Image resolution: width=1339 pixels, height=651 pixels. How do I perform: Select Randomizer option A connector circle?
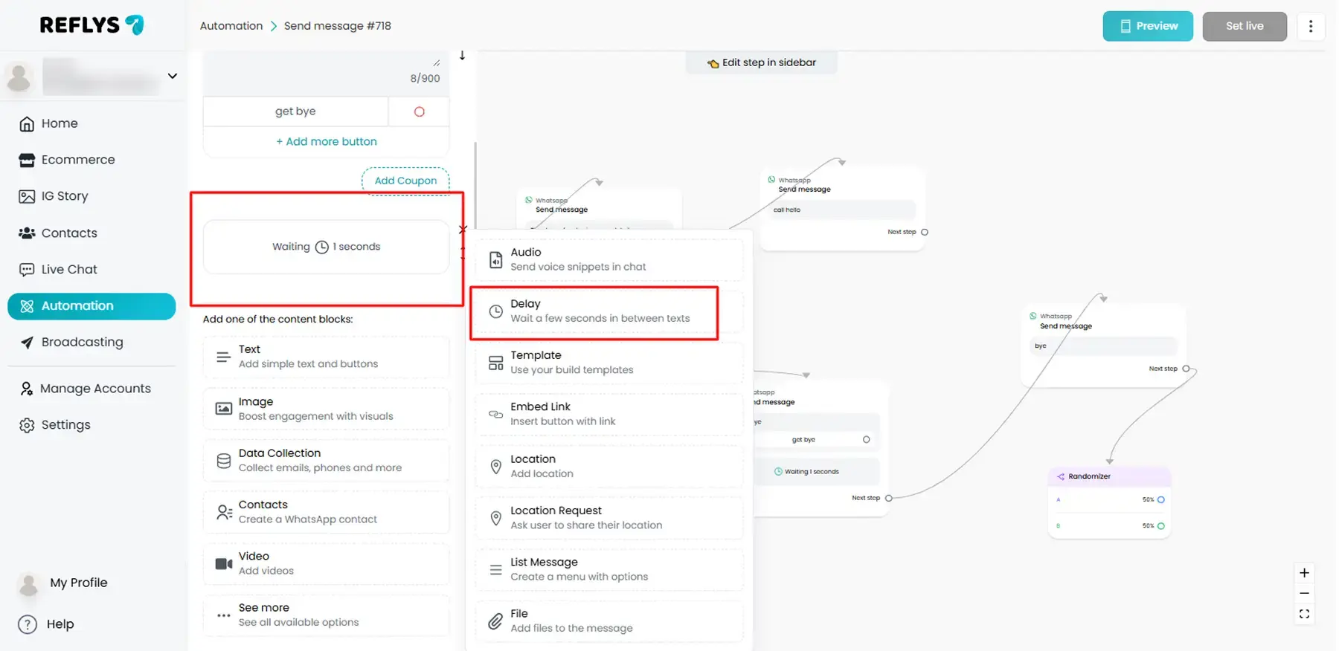1160,499
